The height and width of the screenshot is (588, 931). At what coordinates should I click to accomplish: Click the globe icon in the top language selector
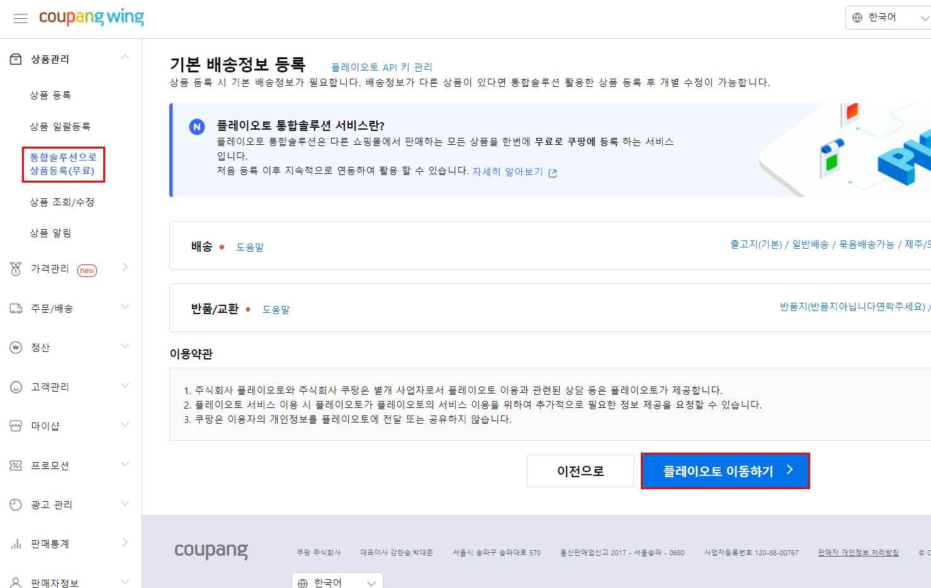click(857, 18)
